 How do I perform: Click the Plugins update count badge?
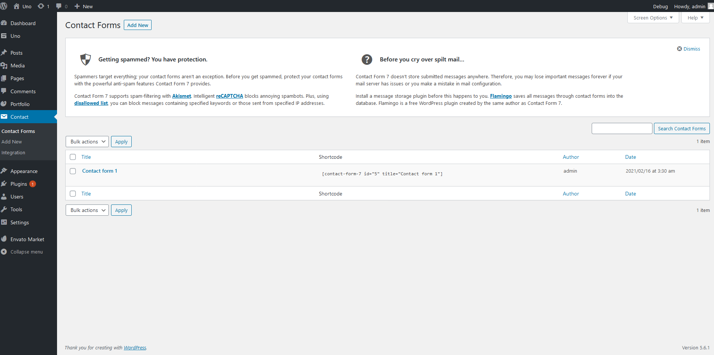tap(33, 184)
